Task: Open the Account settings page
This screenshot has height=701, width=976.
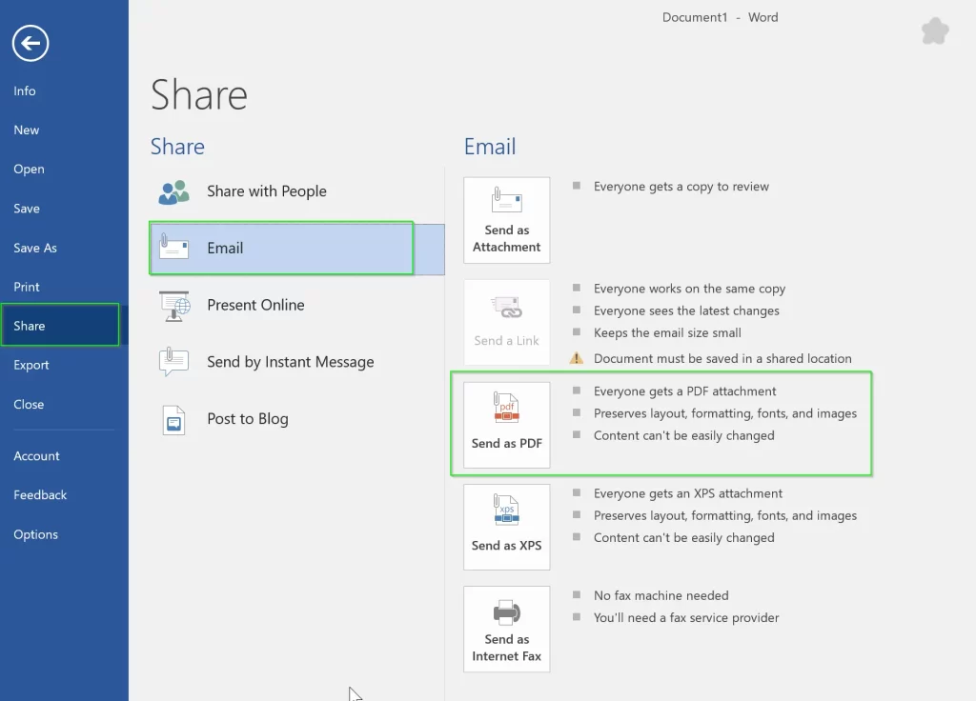Action: (x=36, y=455)
